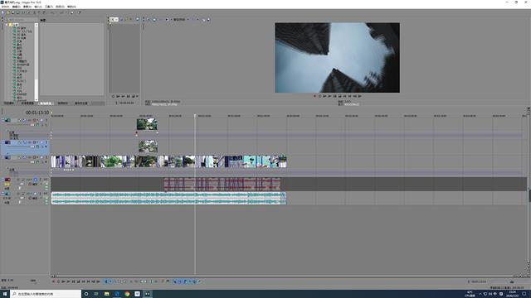Switch to the rightmost docked panel tab

(81, 103)
